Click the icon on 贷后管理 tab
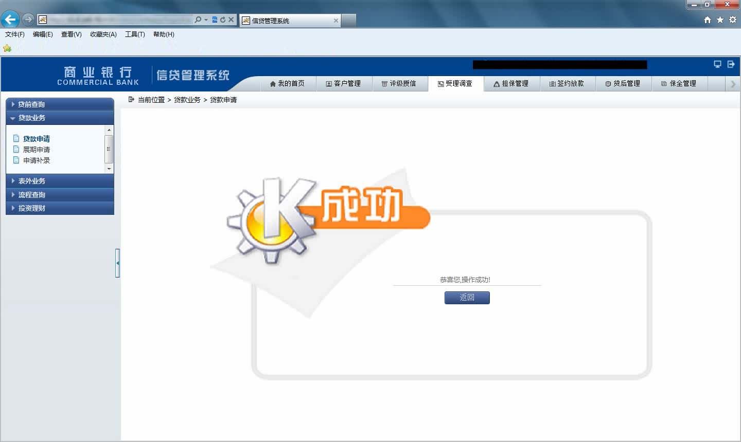Image resolution: width=741 pixels, height=442 pixels. click(608, 84)
